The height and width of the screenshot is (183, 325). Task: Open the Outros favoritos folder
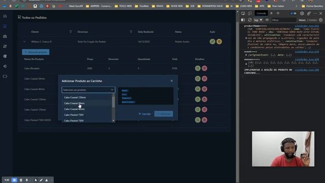pos(313,6)
